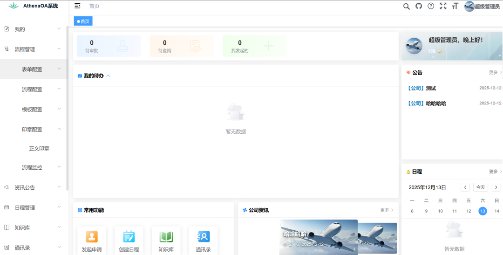Open the 【公司】测试 announcement
Screen dimensions: 503x255
[x=421, y=88]
